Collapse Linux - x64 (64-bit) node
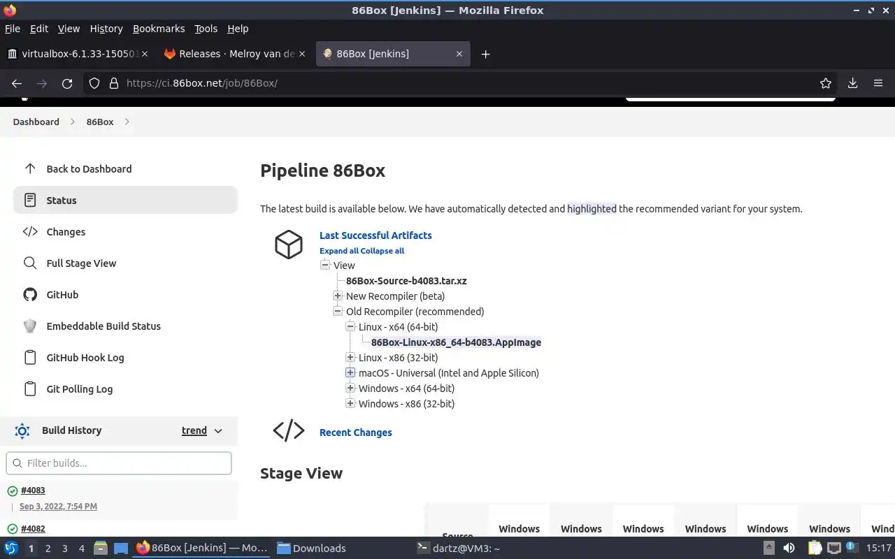895x559 pixels. [x=350, y=326]
